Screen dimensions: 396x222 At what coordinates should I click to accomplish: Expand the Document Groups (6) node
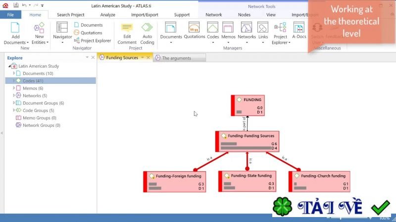(x=14, y=103)
